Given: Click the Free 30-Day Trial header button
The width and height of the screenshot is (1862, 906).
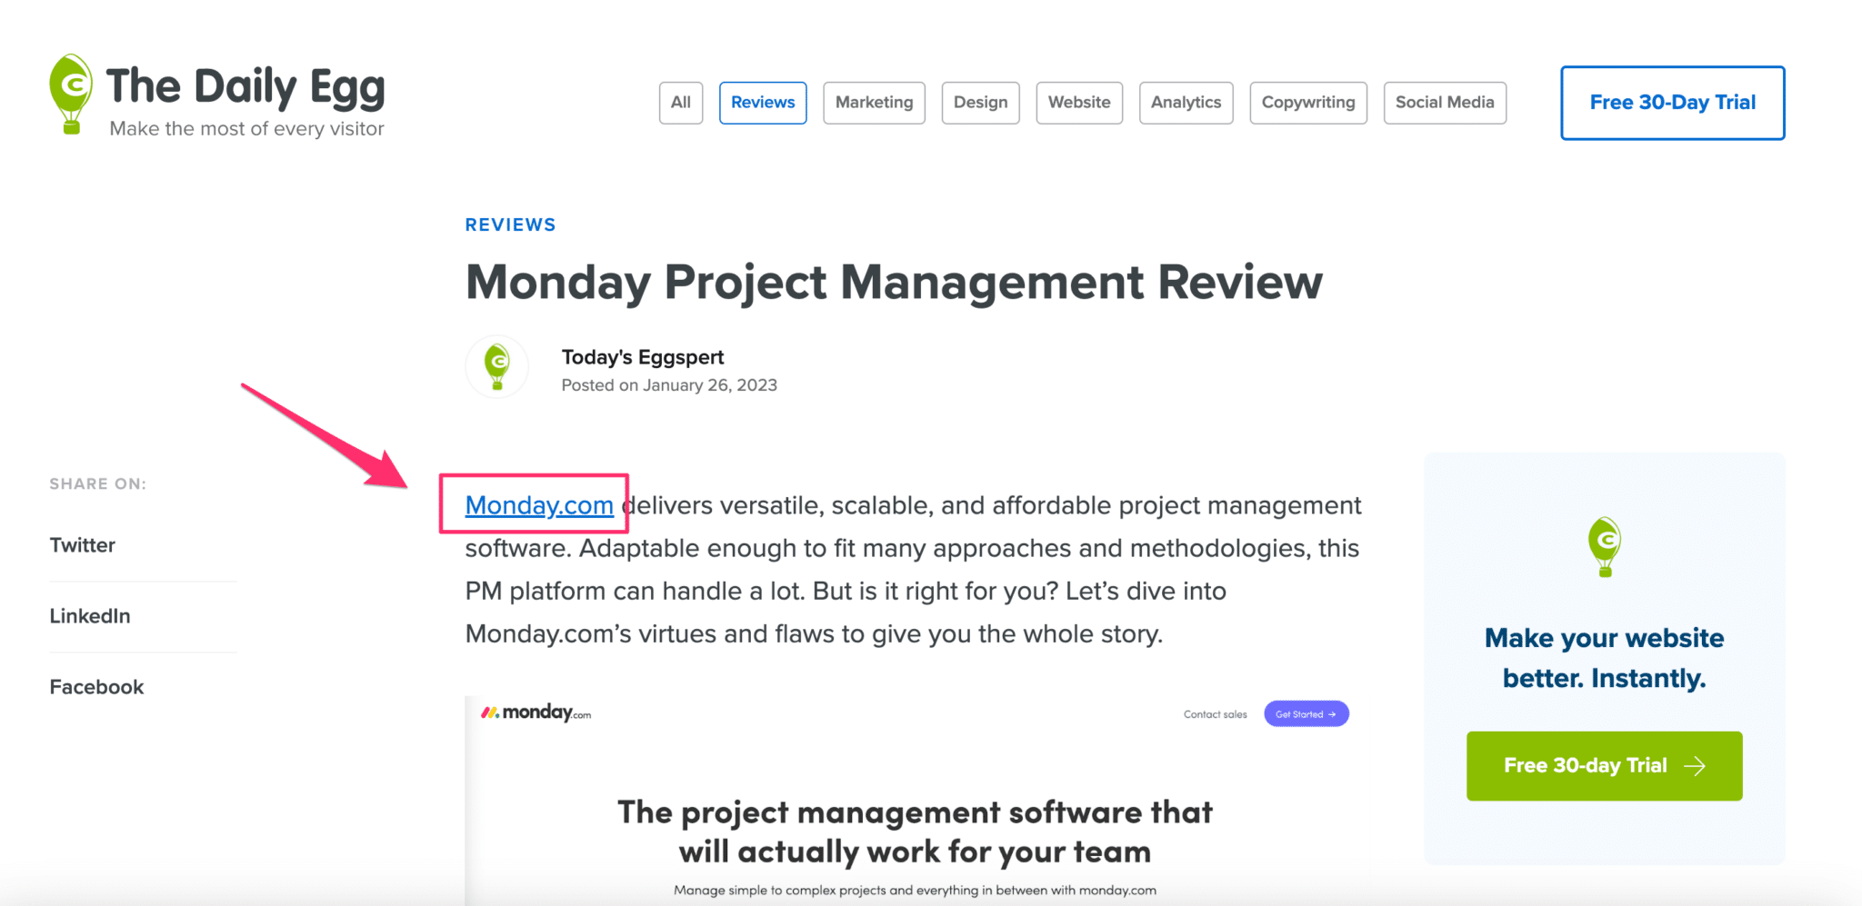Looking at the screenshot, I should [1671, 103].
